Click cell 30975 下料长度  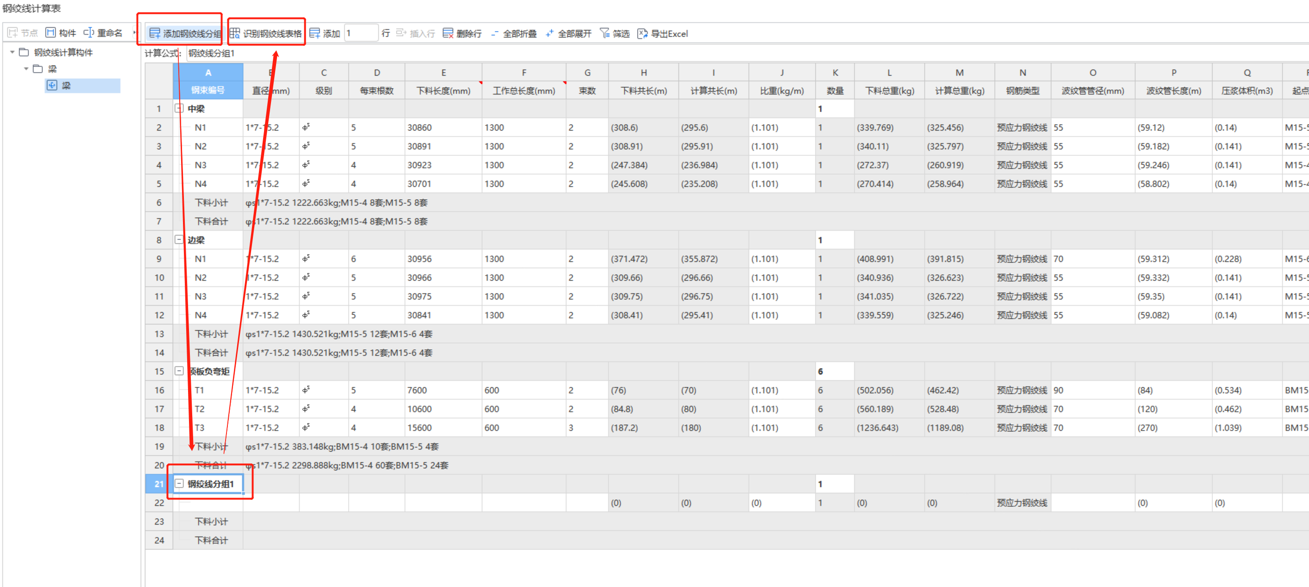coord(443,297)
